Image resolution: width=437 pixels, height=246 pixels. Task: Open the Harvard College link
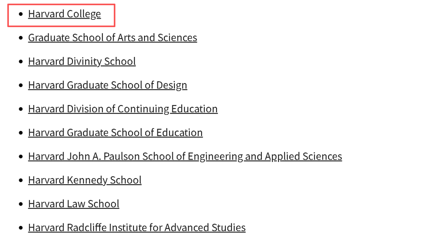tap(64, 14)
